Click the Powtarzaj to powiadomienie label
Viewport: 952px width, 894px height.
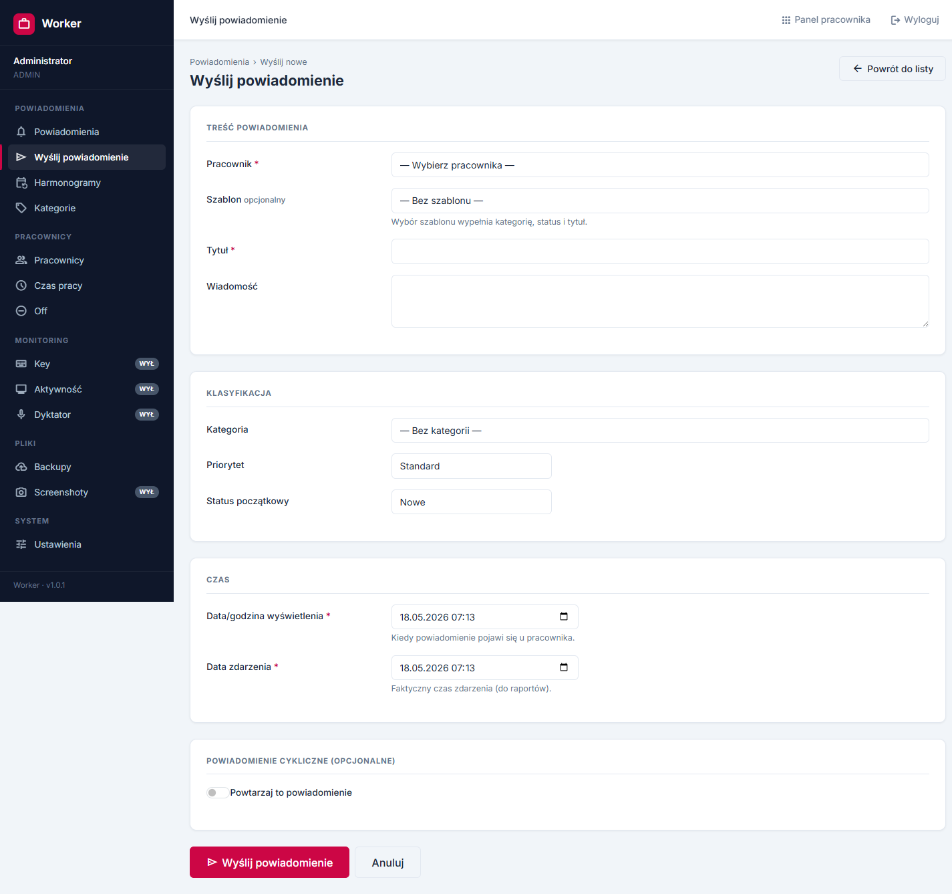pyautogui.click(x=291, y=792)
